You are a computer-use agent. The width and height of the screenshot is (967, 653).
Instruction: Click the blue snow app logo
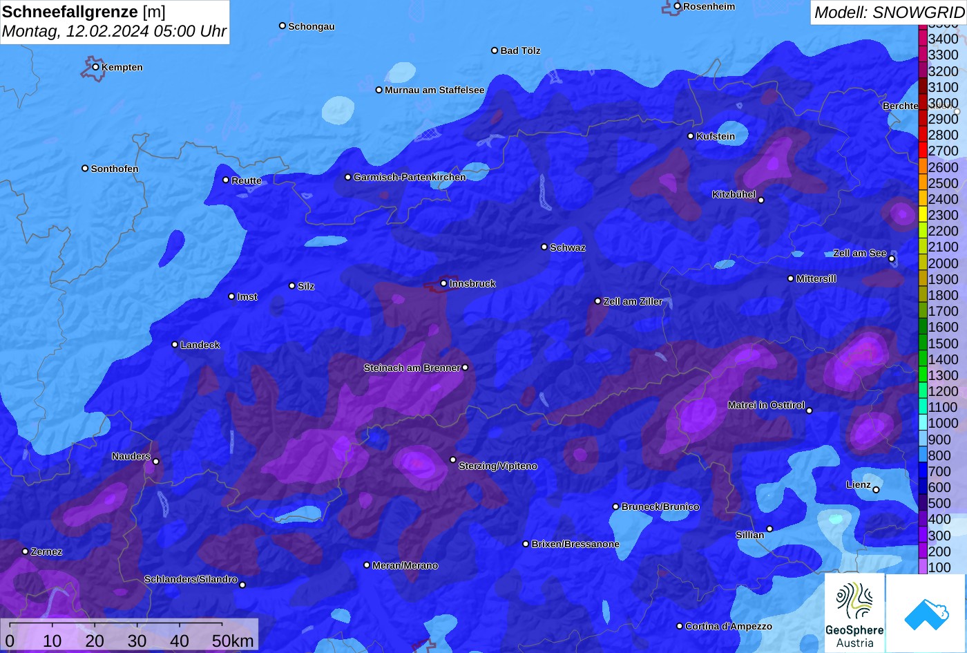[x=926, y=613]
